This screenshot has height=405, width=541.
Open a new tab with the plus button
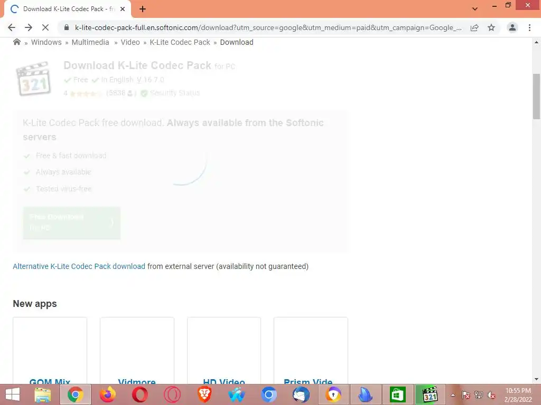143,9
